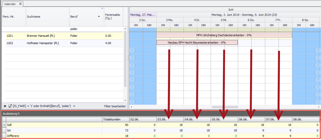Click the Totalstunden column header
This screenshot has width=321, height=140.
pyautogui.click(x=112, y=120)
